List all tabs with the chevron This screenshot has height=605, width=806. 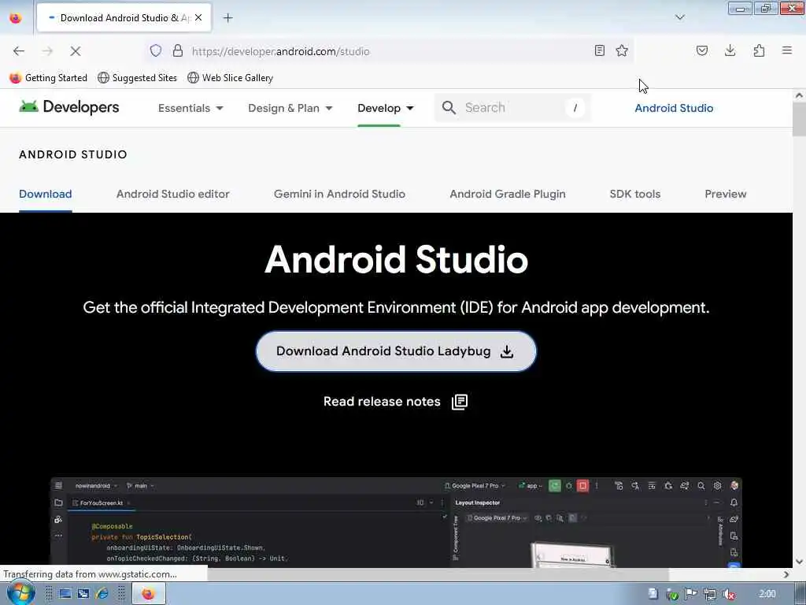679,17
